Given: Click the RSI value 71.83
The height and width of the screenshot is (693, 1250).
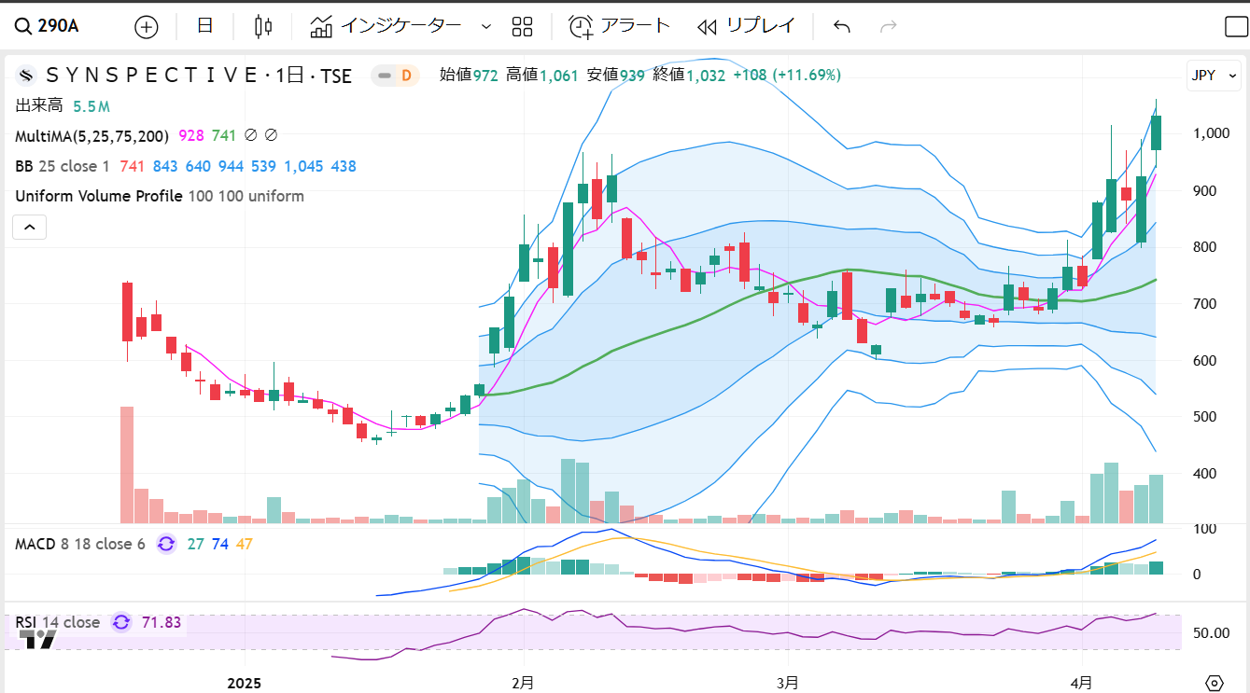Looking at the screenshot, I should pos(162,622).
